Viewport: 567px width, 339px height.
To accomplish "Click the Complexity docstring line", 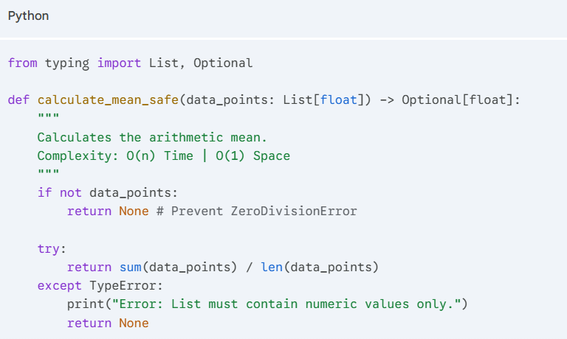I will point(163,155).
